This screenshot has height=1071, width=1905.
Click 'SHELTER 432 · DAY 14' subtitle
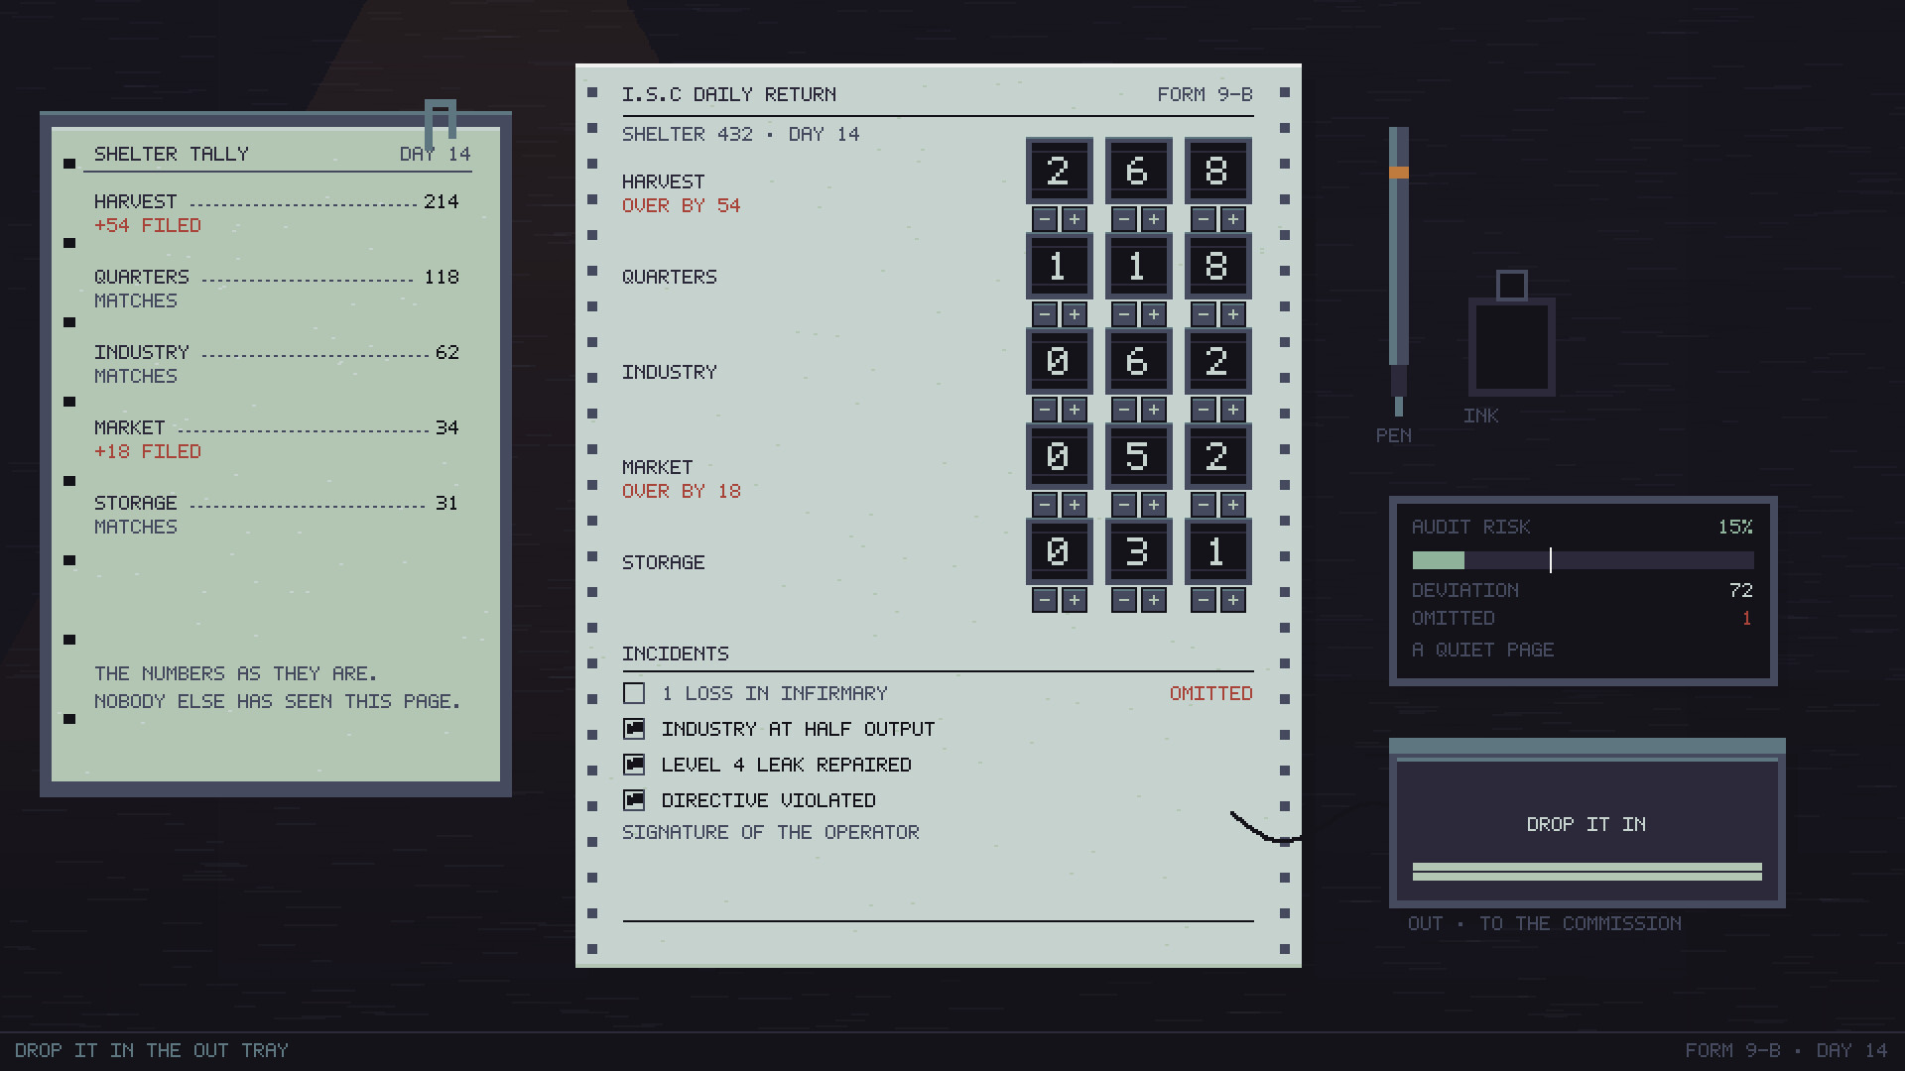(x=741, y=134)
